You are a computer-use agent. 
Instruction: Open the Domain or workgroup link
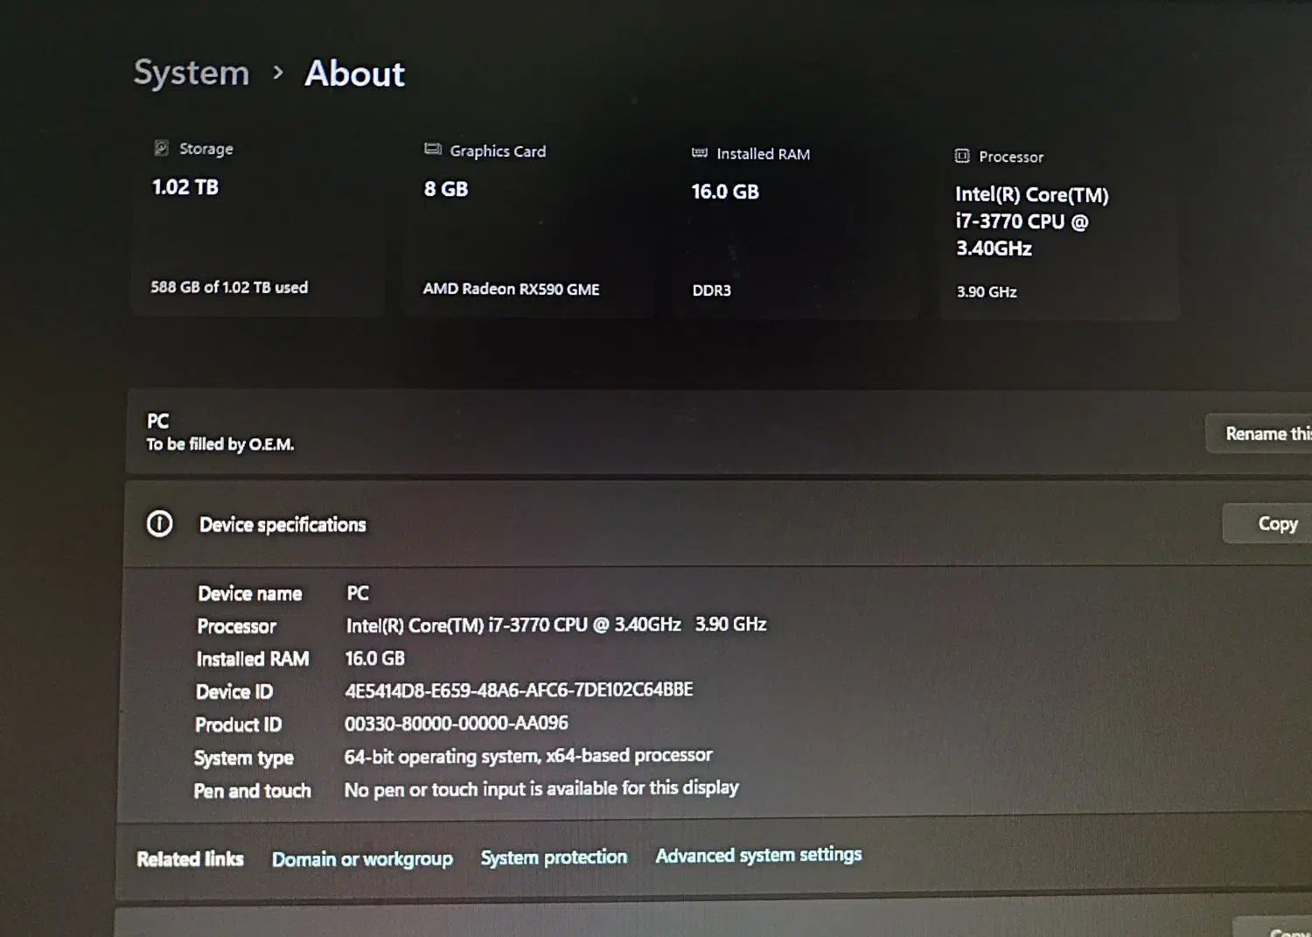click(x=362, y=859)
